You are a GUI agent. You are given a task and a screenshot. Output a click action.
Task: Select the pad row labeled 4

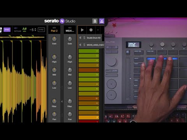[89, 108]
